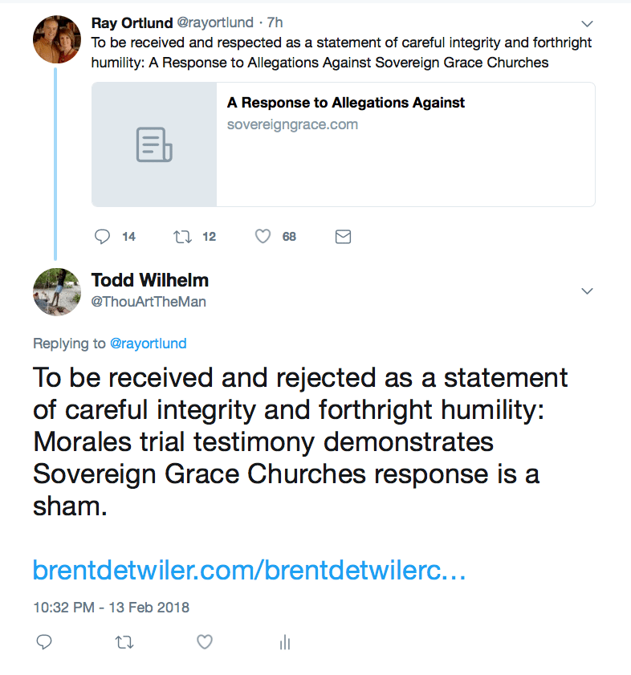The height and width of the screenshot is (675, 631).
Task: Open more options chevron on Todd Wilhelm's tweet
Action: [x=587, y=291]
